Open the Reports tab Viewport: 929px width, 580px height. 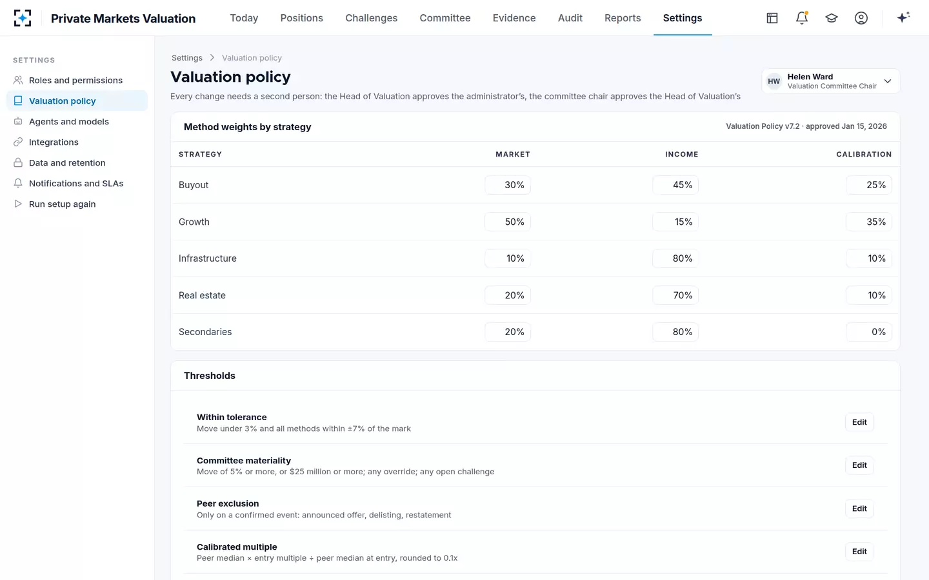[623, 18]
